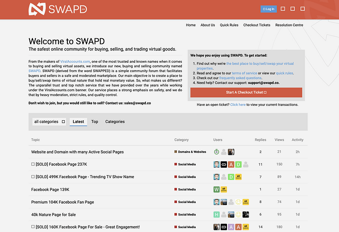Open topic 'Facebook Page 139K'
The image size is (339, 232).
click(x=50, y=189)
